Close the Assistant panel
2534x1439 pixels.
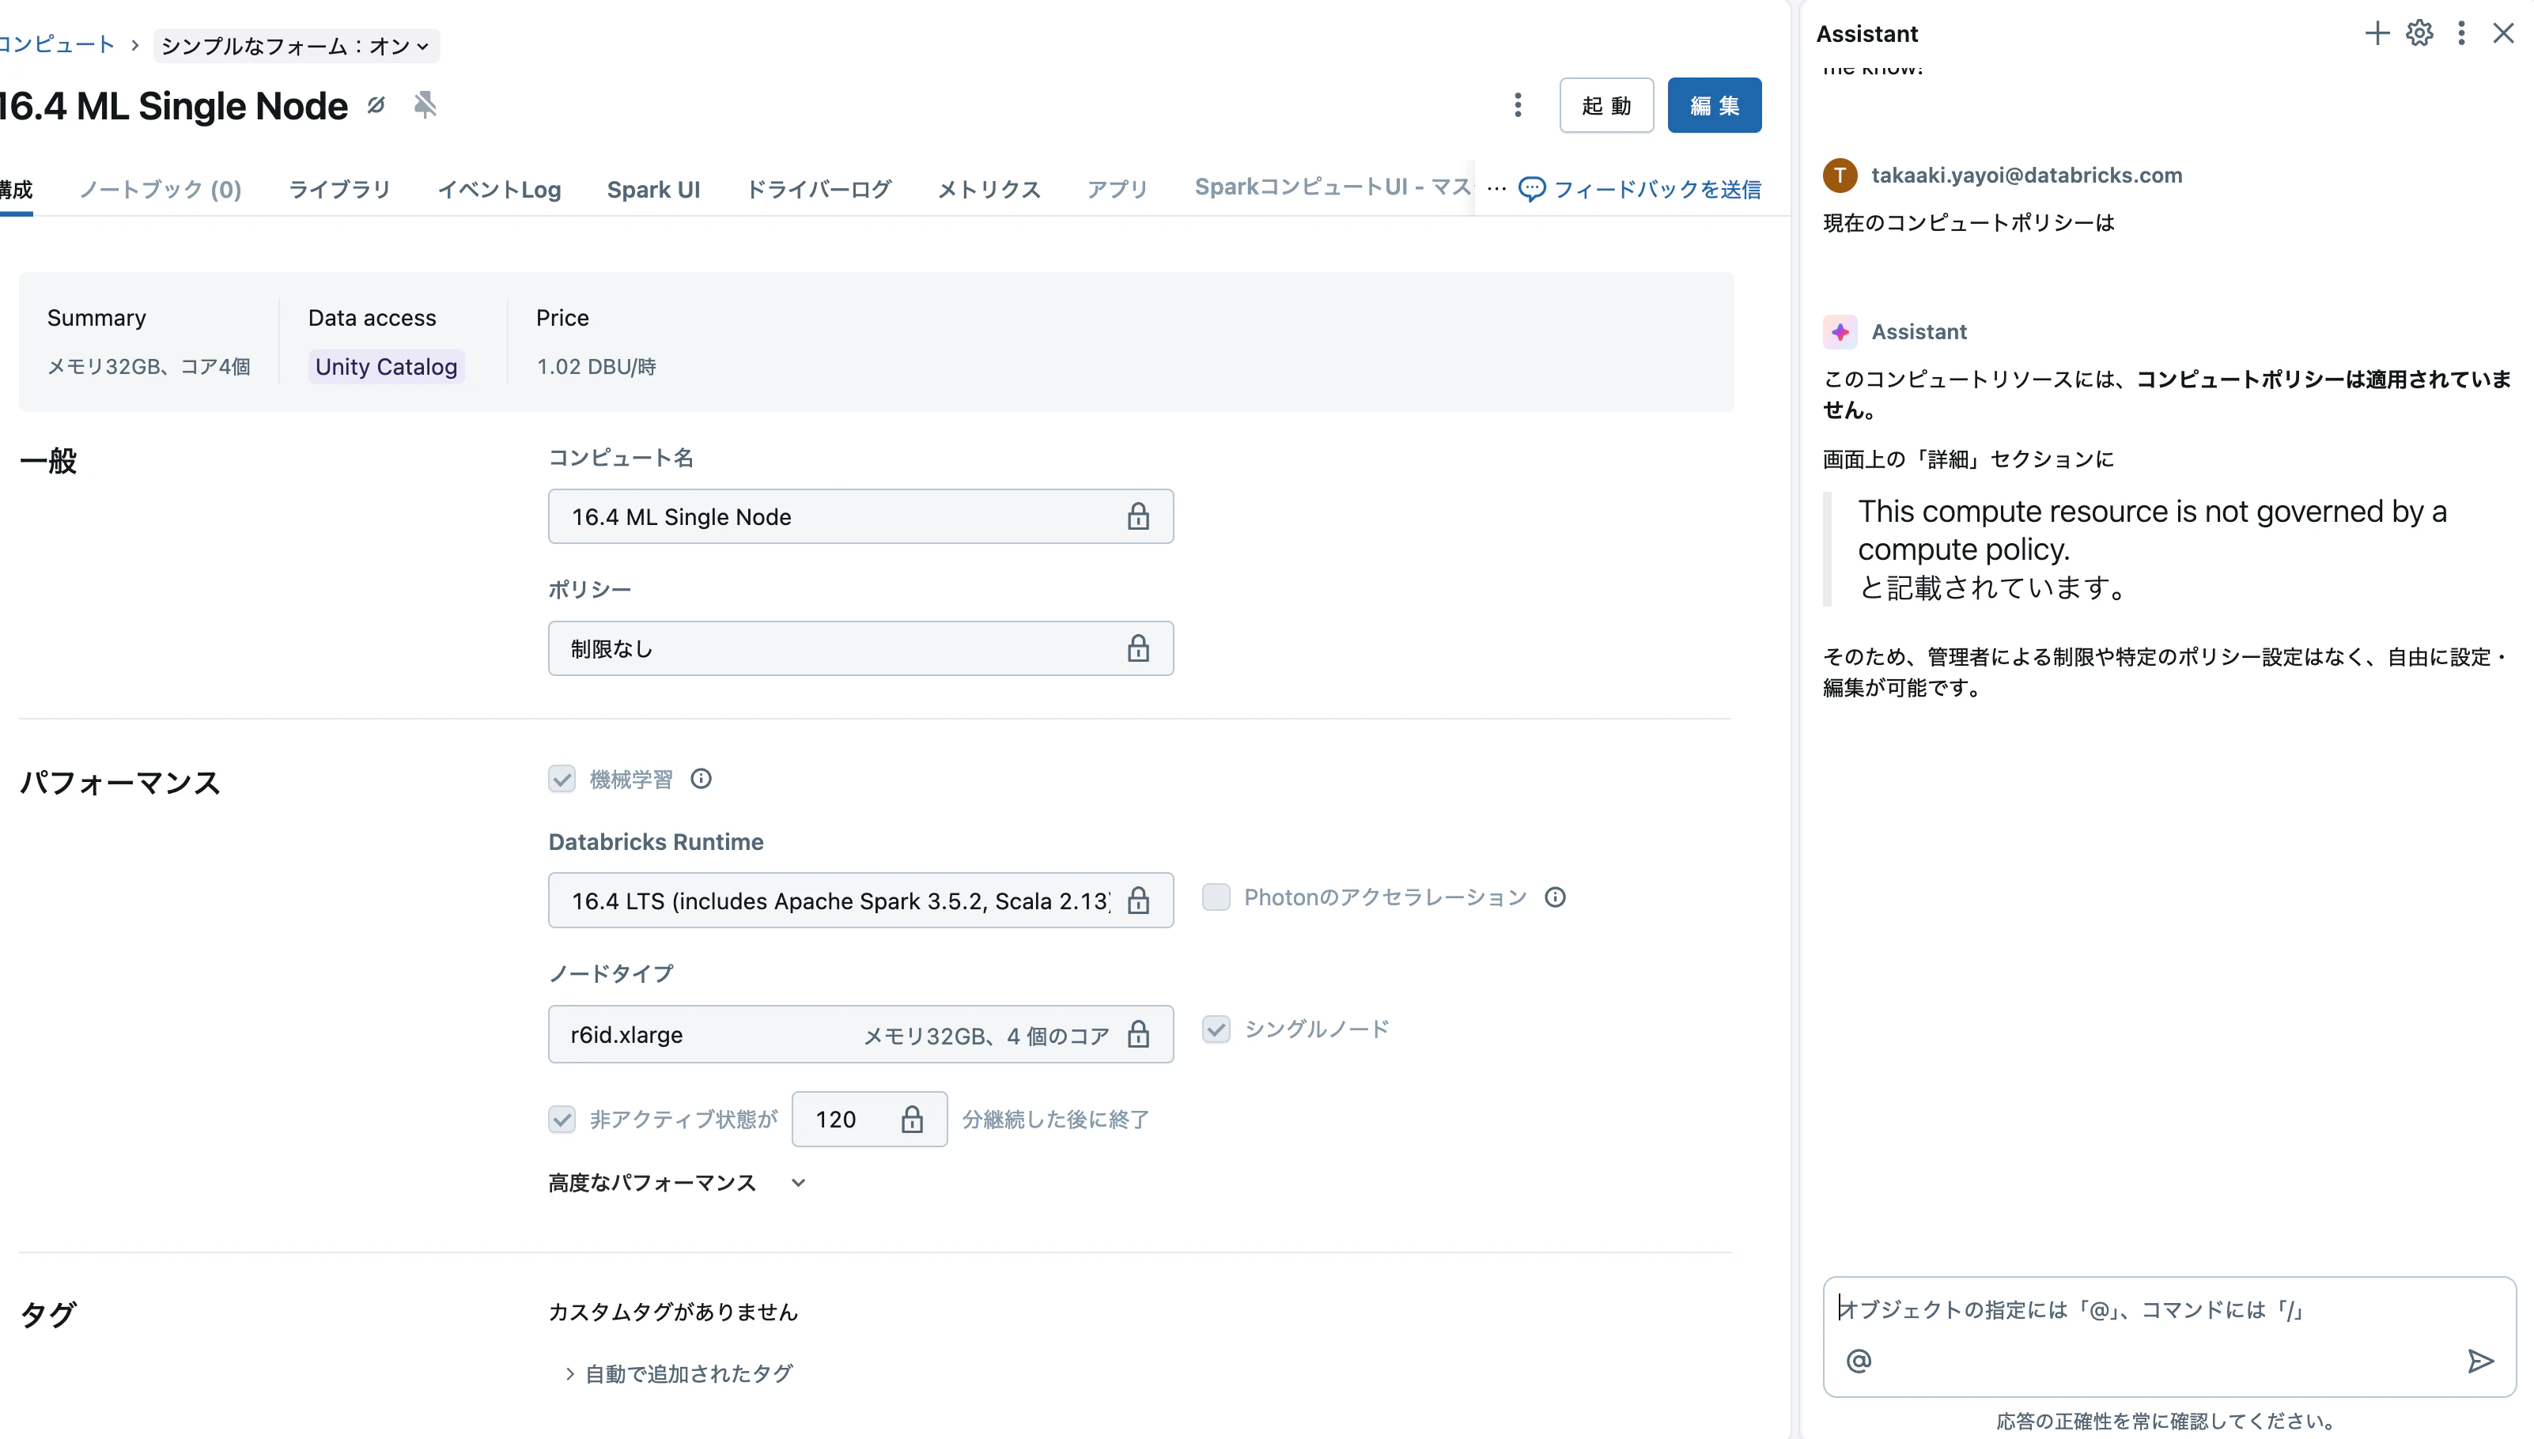[x=2502, y=33]
